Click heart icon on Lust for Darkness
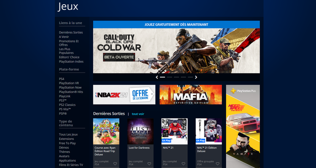The image size is (316, 168). coord(149,164)
